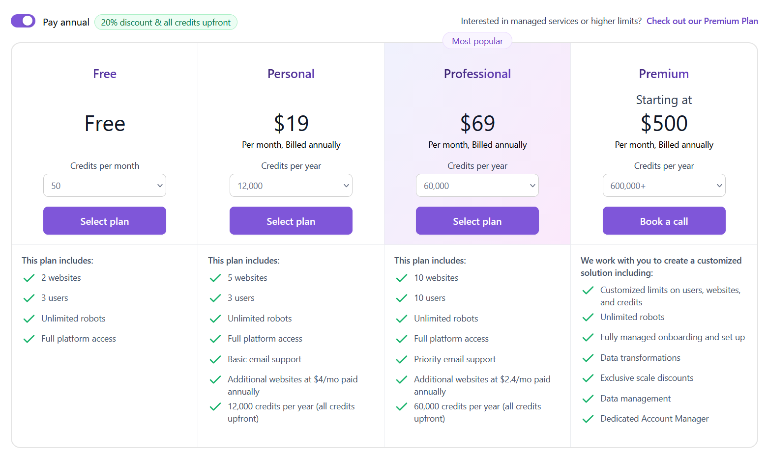Disable the 'Pay annual' toggle
This screenshot has width=767, height=455.
pos(23,21)
